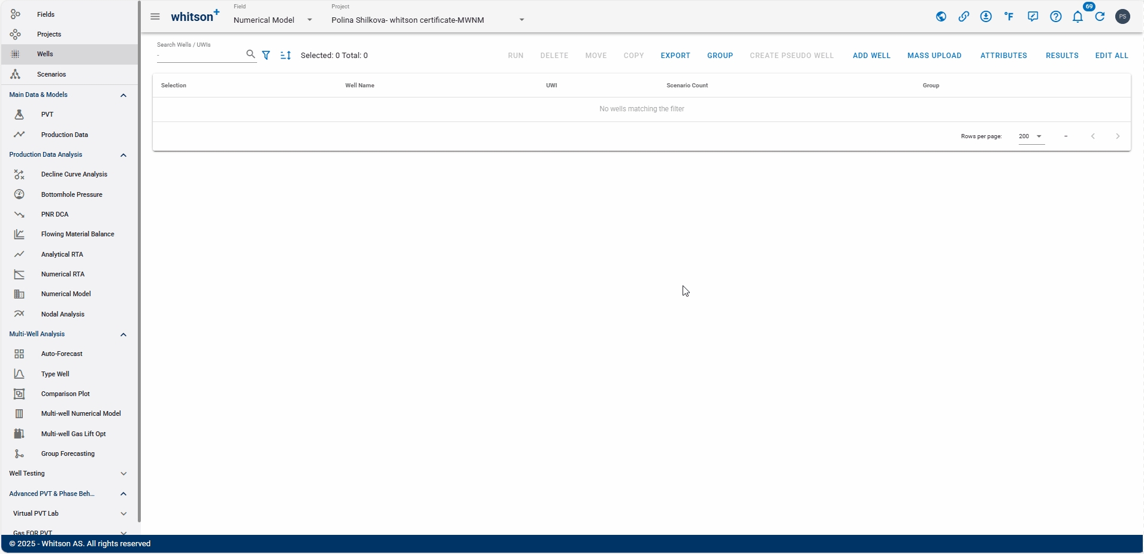Open the feedback chat icon

click(1033, 17)
